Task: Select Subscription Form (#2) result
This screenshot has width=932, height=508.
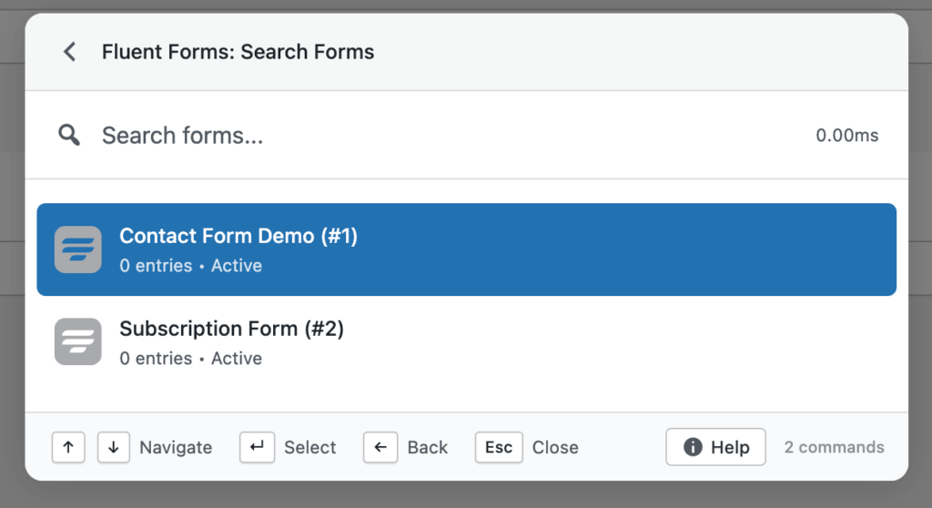Action: (466, 342)
